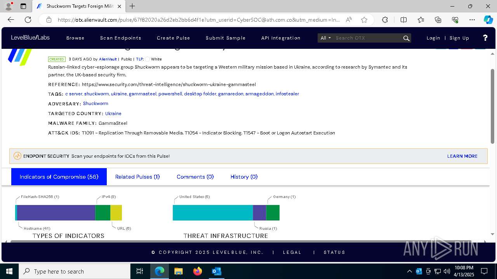Click the purple Hostname bar segment
The width and height of the screenshot is (497, 279).
[56, 213]
